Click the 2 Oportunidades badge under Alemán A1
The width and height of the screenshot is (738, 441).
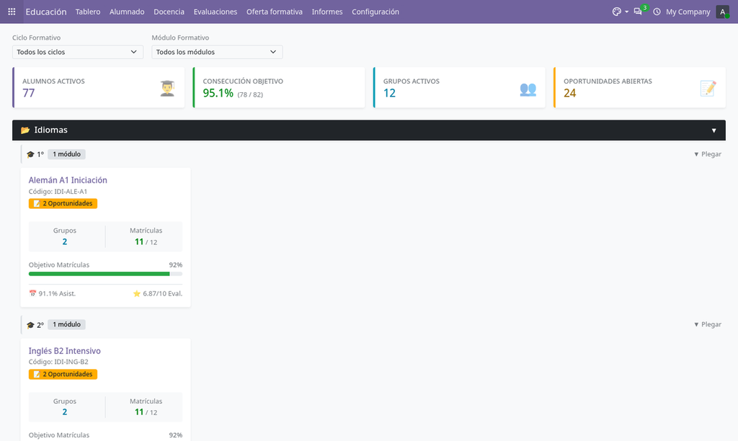(x=63, y=203)
